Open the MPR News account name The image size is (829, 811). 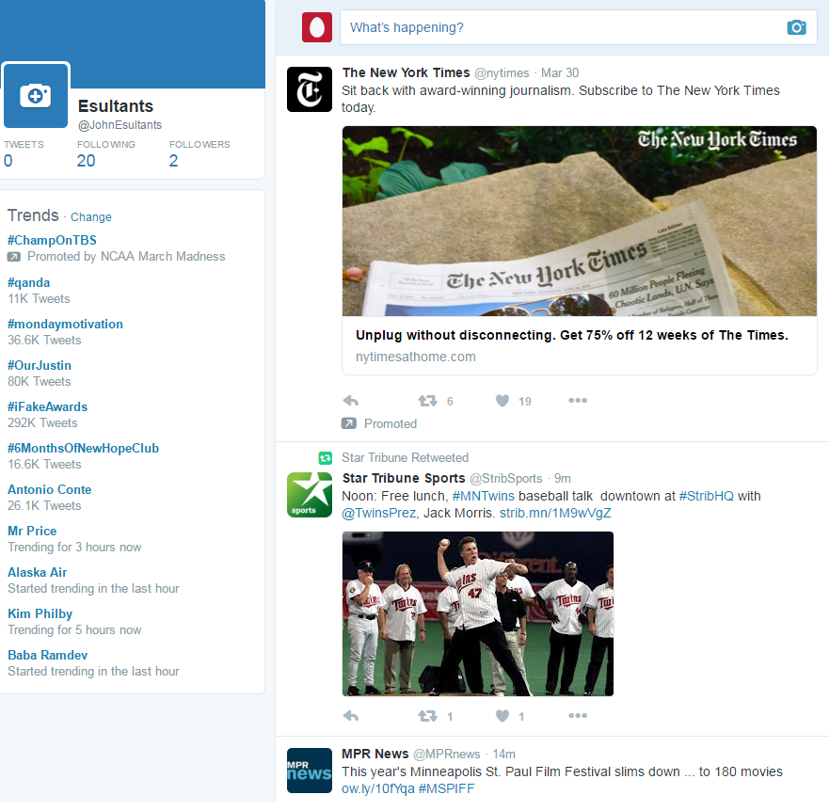pos(375,754)
